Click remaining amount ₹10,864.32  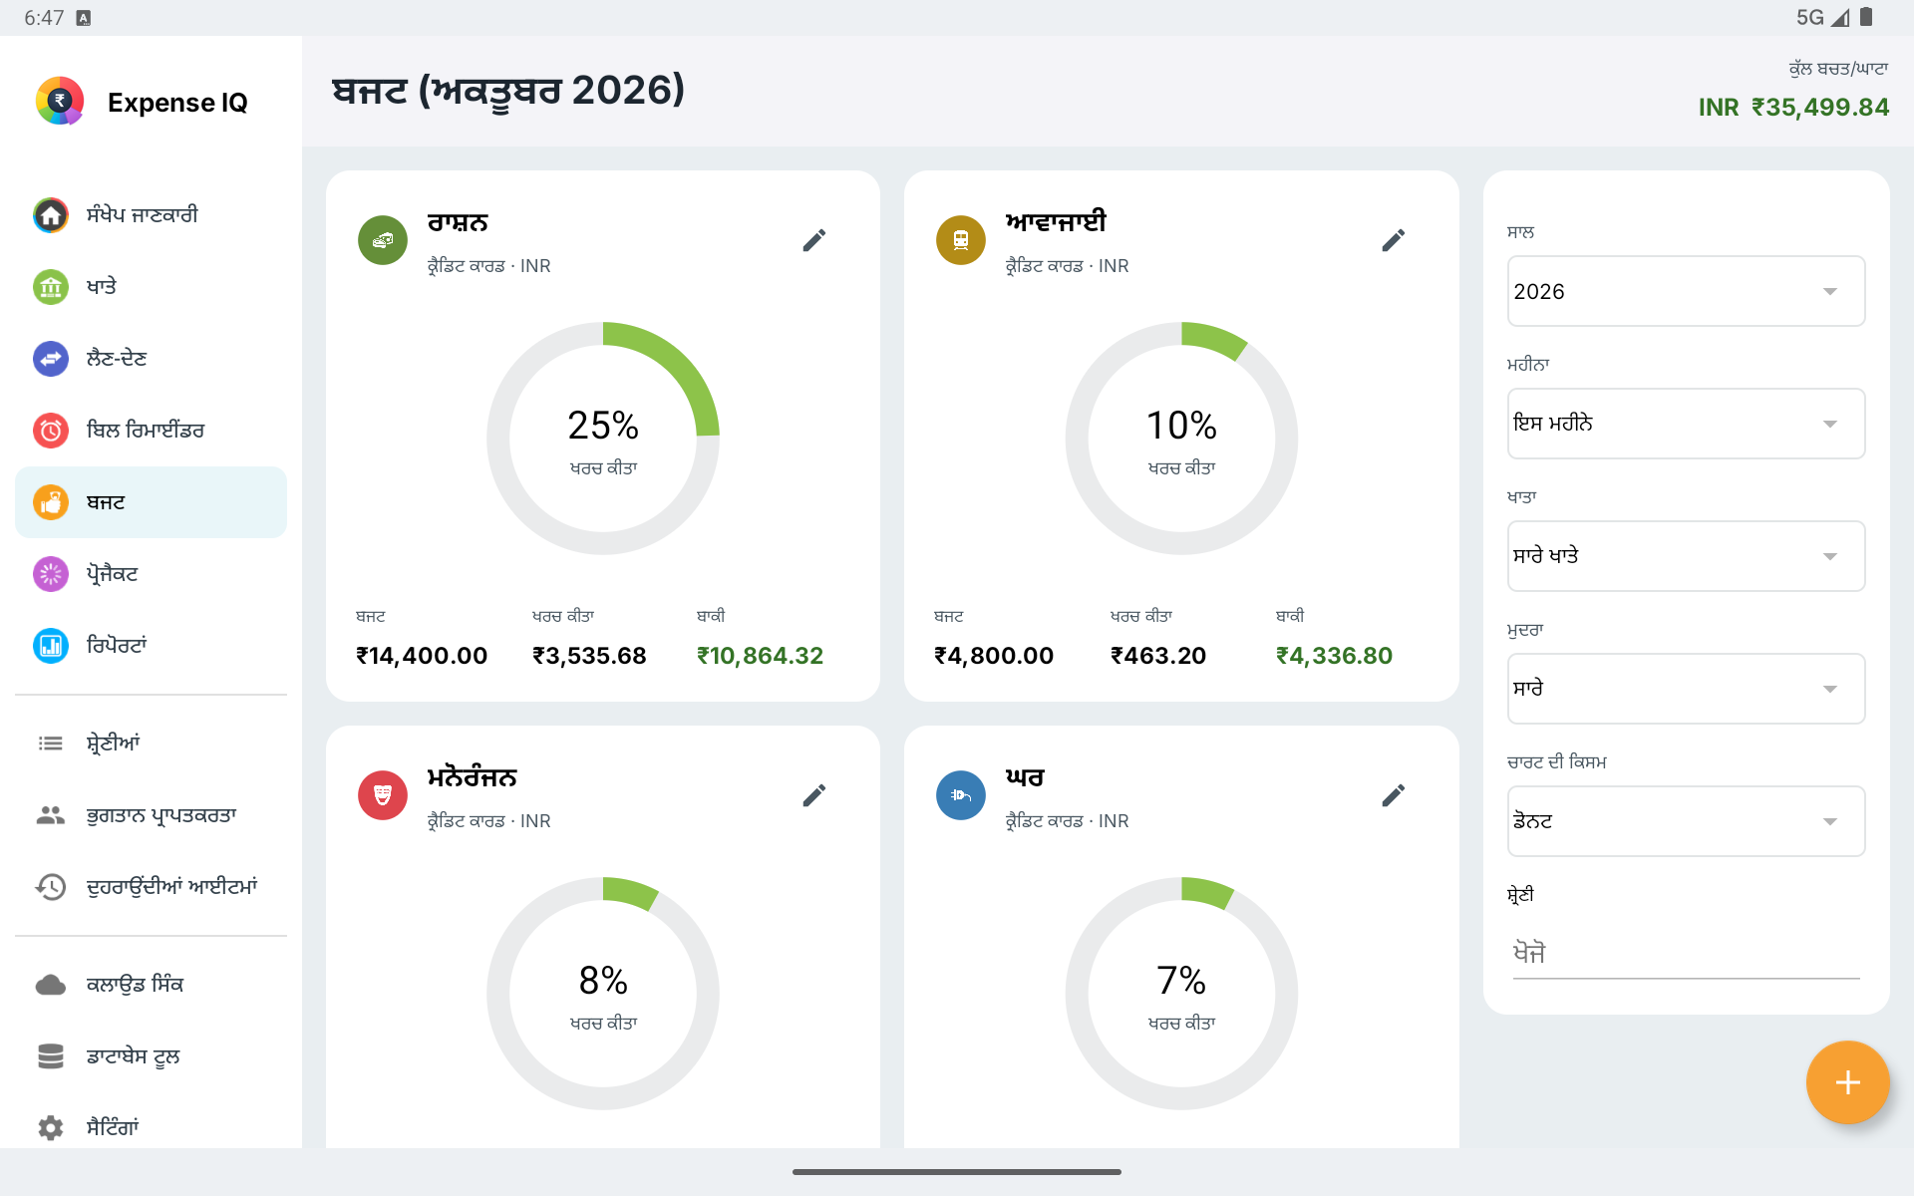[760, 656]
